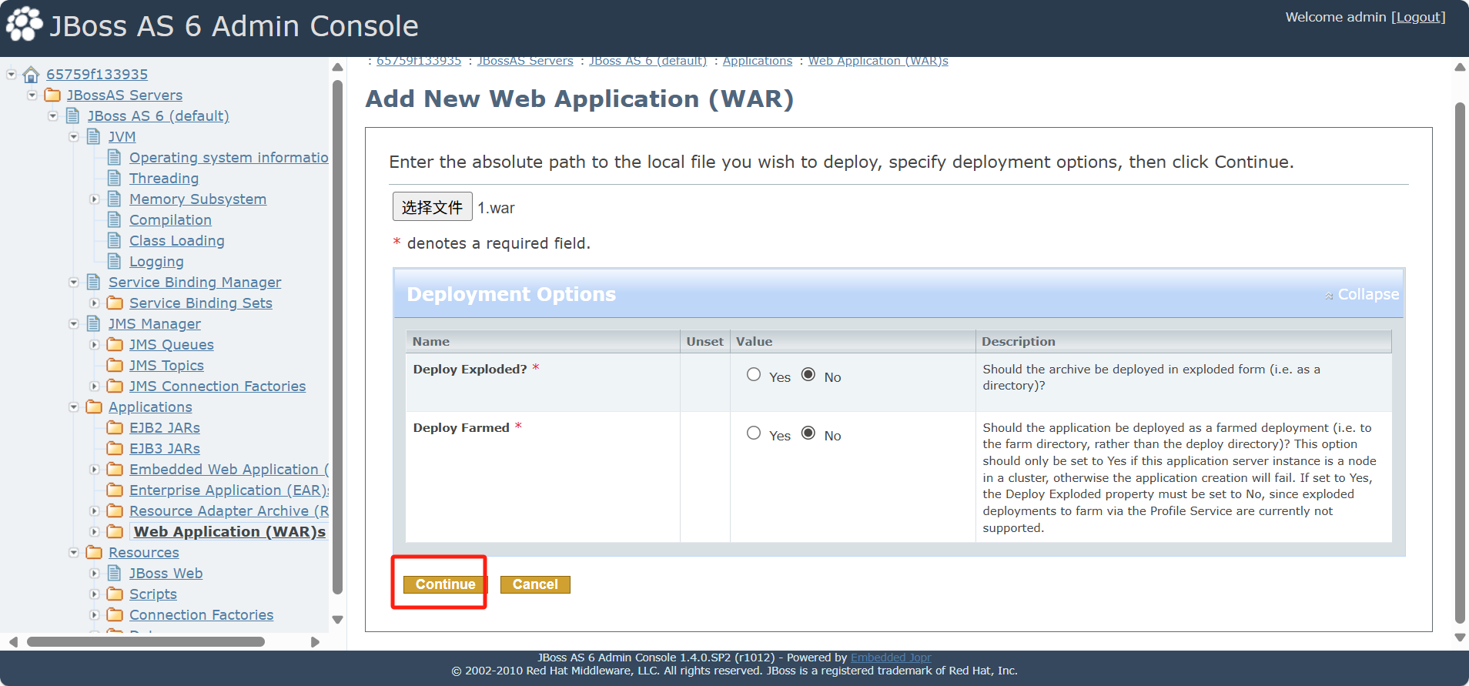Click the Description column header

(1183, 341)
